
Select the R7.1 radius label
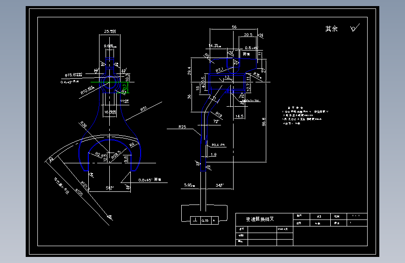coord(220,70)
